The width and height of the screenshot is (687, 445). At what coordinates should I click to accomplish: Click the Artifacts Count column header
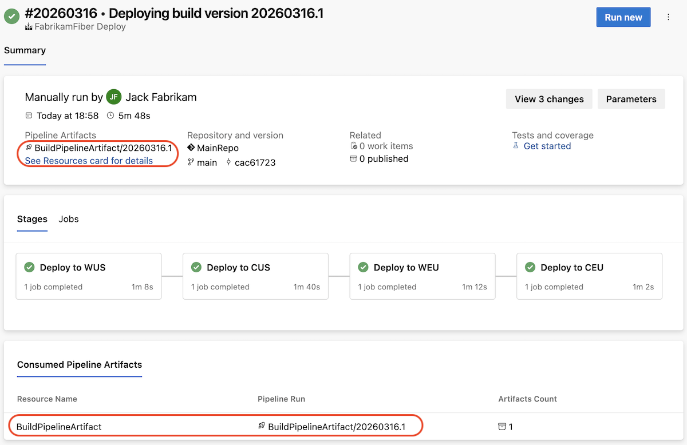pyautogui.click(x=527, y=399)
